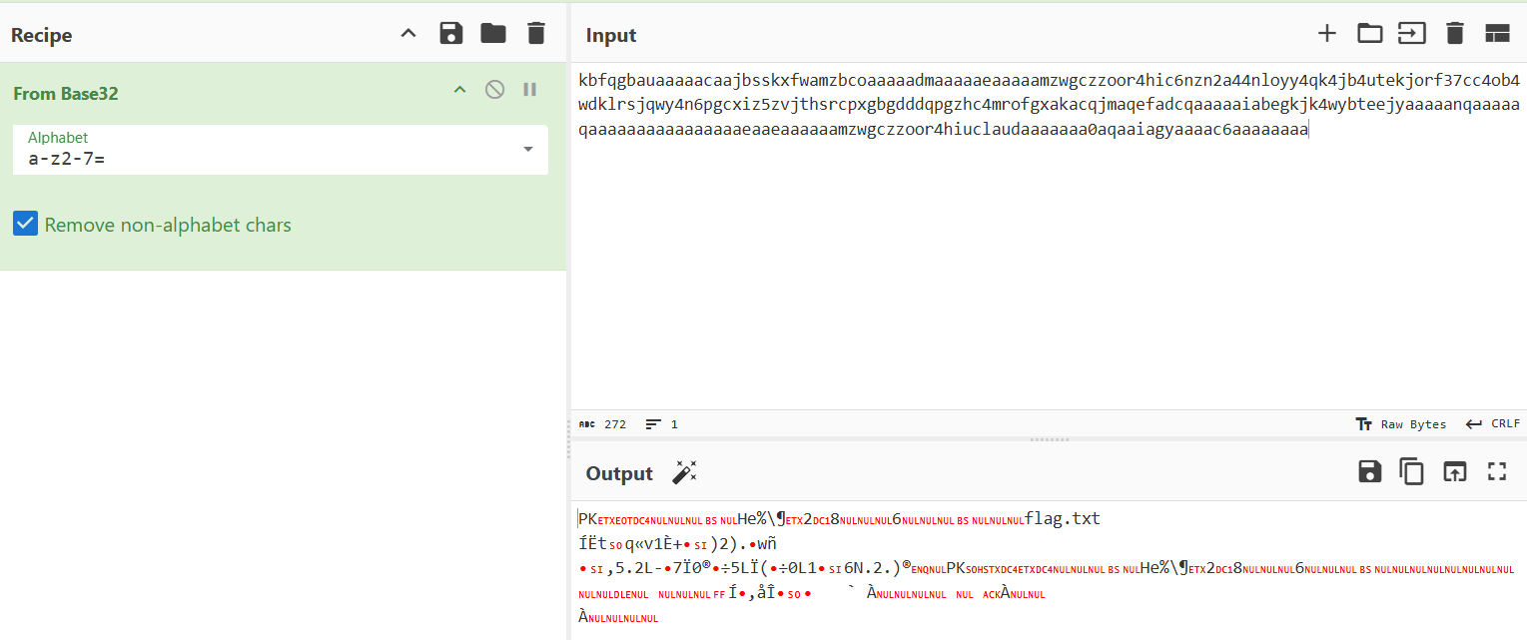Copy raw output to clipboard
Screen dimensions: 1527x640
coord(1411,472)
